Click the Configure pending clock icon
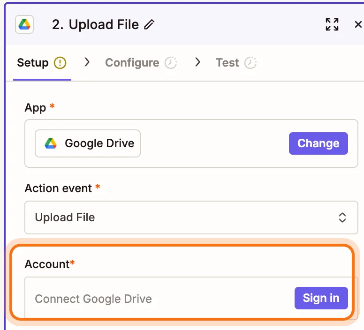Screen dimensions: 364x330 tap(171, 63)
